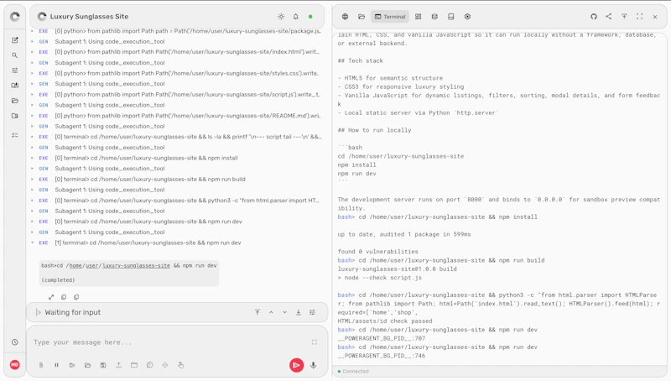The width and height of the screenshot is (671, 381).
Task: Open log filter sliders icon in status bar
Action: click(x=312, y=312)
